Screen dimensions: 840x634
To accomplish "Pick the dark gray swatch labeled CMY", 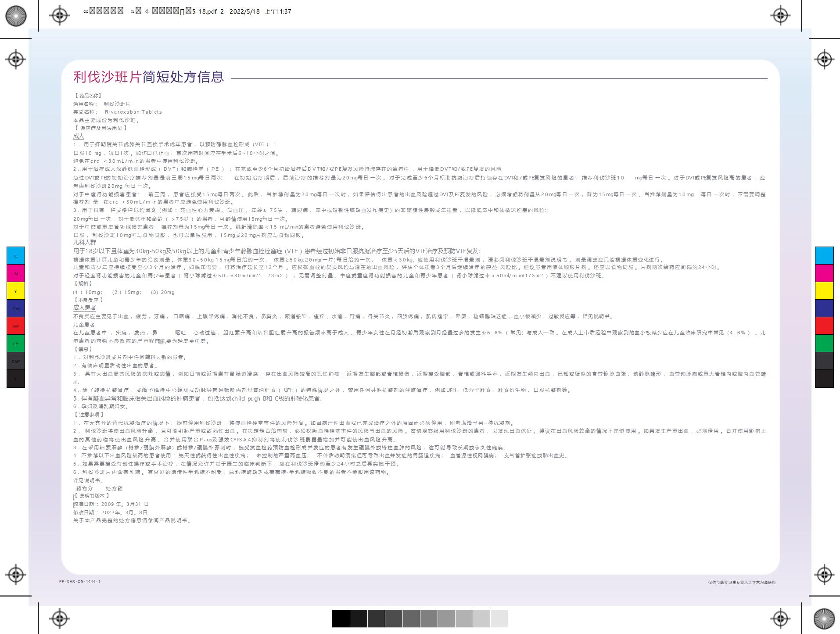I will [x=16, y=361].
